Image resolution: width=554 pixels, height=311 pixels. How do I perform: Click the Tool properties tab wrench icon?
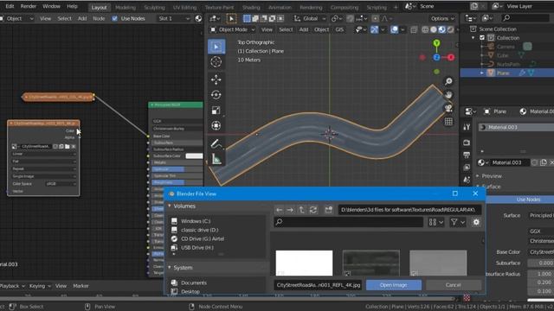coord(467,127)
